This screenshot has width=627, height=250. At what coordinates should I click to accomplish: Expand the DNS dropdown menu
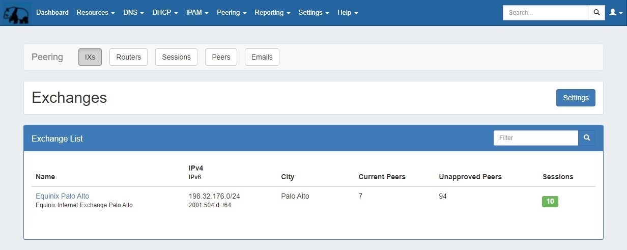pyautogui.click(x=133, y=13)
